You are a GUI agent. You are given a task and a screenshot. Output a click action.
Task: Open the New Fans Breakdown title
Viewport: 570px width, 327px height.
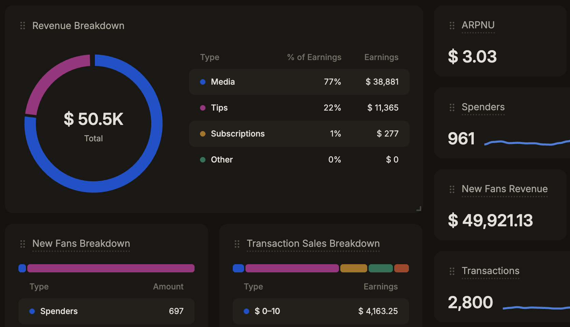81,244
